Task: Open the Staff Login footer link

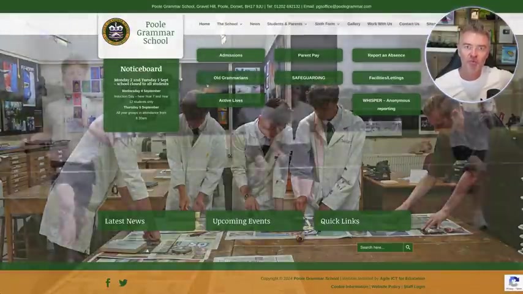Action: click(414, 287)
